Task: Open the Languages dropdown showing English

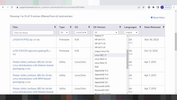Action: coord(131,32)
